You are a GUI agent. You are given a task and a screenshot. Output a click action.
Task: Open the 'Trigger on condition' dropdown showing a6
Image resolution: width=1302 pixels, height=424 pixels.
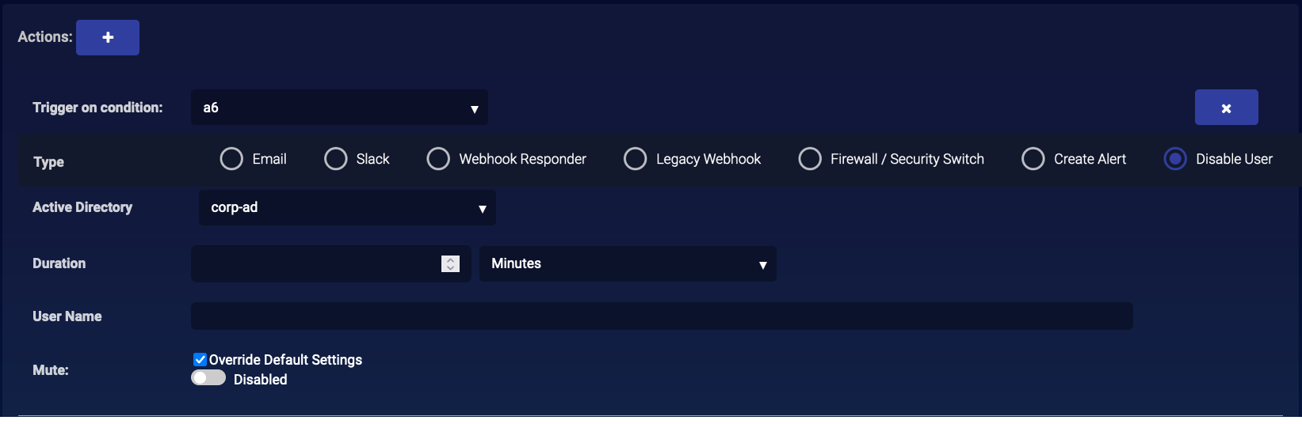point(339,108)
